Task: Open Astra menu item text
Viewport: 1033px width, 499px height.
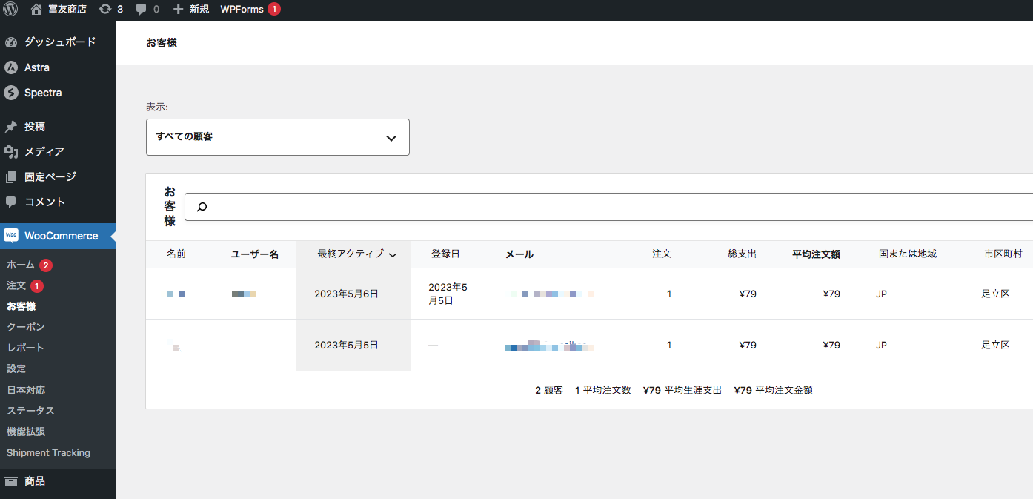Action: point(37,67)
